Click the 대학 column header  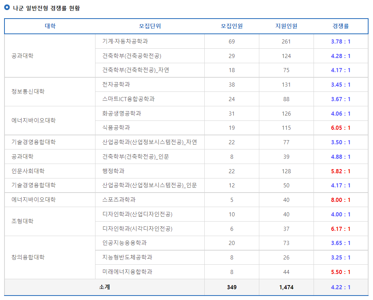tap(50, 26)
